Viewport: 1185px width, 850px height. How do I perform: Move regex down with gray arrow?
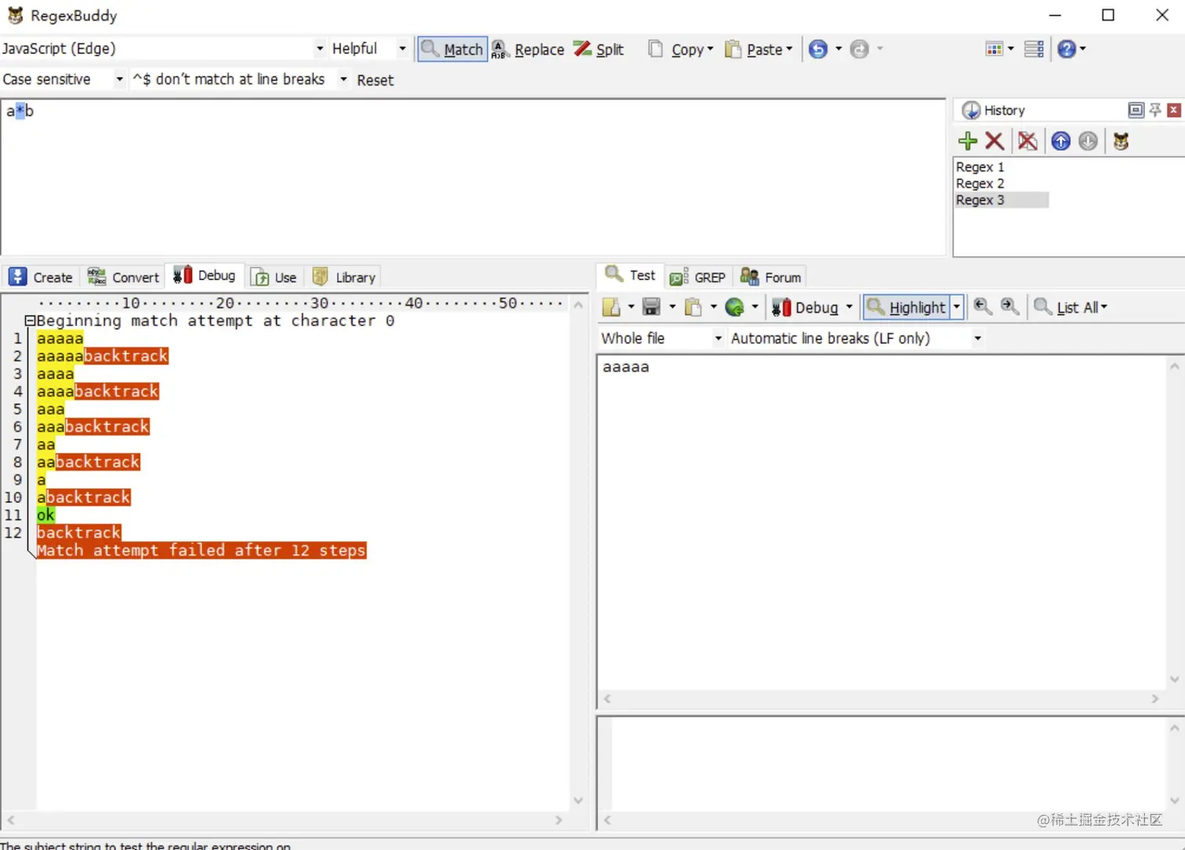click(x=1088, y=141)
